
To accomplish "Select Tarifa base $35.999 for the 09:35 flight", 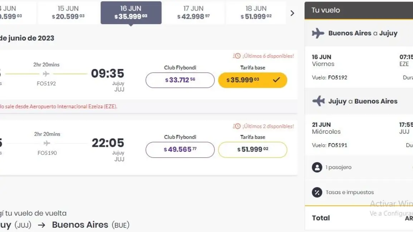I will pos(252,80).
